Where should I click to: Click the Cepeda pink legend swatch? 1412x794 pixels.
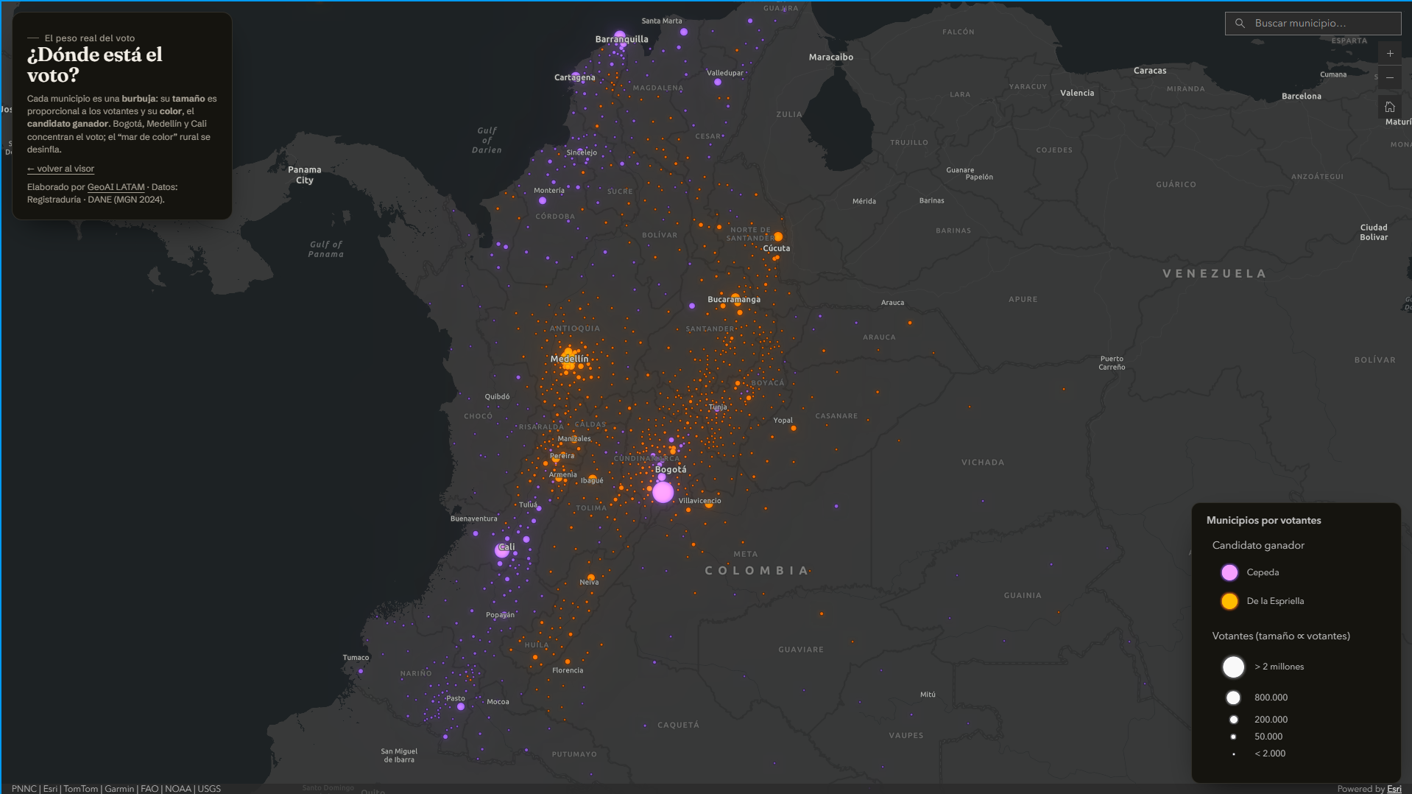(x=1229, y=572)
